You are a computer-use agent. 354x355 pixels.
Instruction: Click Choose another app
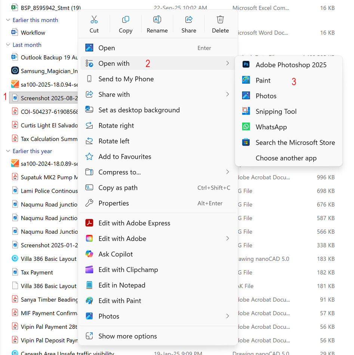pos(289,158)
